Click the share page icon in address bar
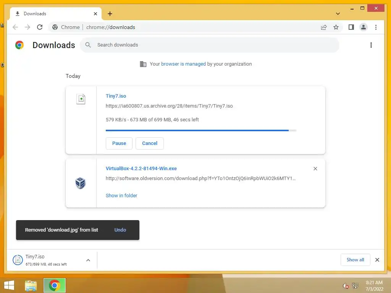Image resolution: width=391 pixels, height=293 pixels. (x=324, y=27)
